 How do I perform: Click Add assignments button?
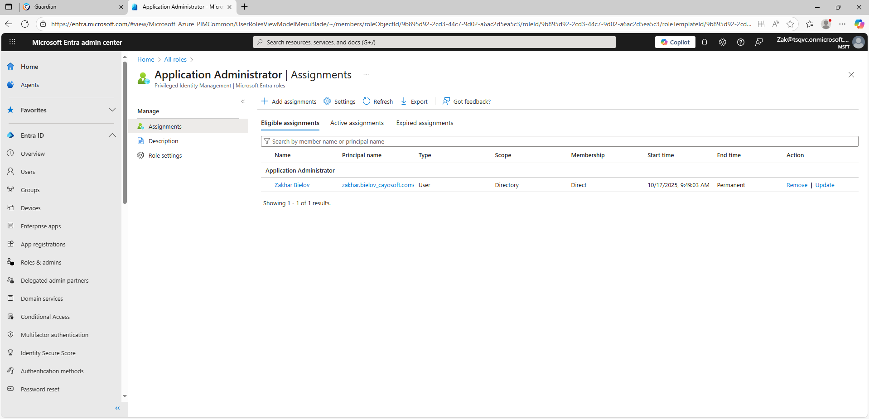point(289,101)
